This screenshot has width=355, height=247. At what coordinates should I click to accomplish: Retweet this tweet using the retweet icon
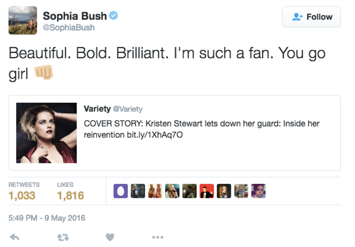63,237
